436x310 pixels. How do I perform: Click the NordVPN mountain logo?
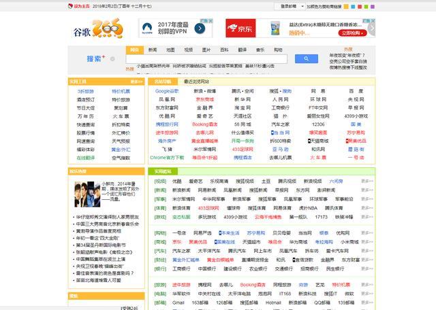pyautogui.click(x=147, y=29)
